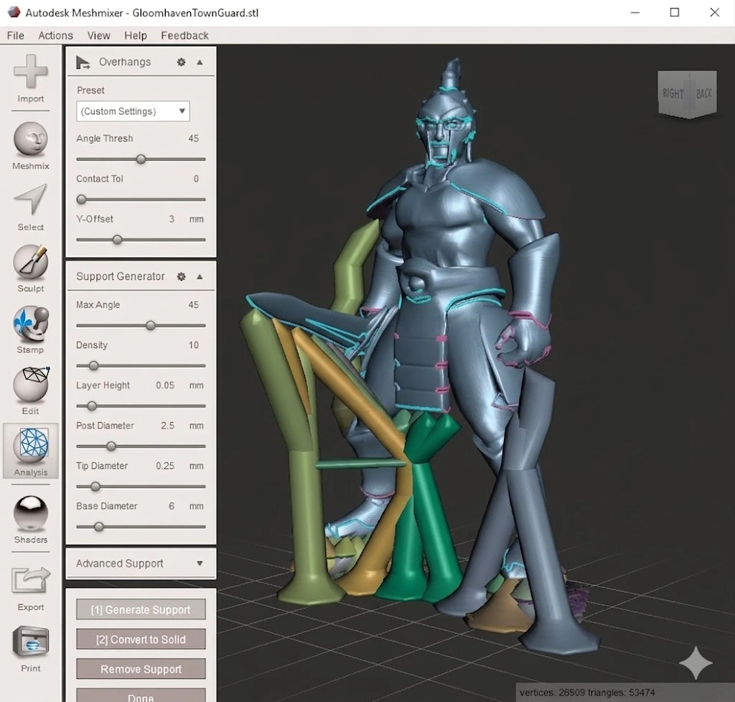This screenshot has height=702, width=735.
Task: Click the Y-Offset value 3
Action: click(x=172, y=219)
